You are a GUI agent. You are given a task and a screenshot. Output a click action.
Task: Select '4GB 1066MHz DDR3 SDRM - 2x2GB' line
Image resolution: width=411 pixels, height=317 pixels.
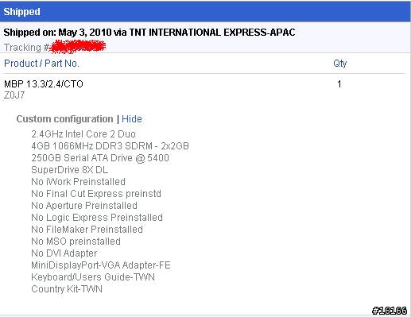110,146
